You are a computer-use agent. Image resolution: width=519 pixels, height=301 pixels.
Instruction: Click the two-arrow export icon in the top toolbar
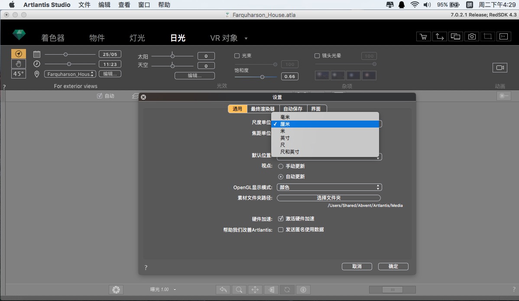[x=440, y=36]
